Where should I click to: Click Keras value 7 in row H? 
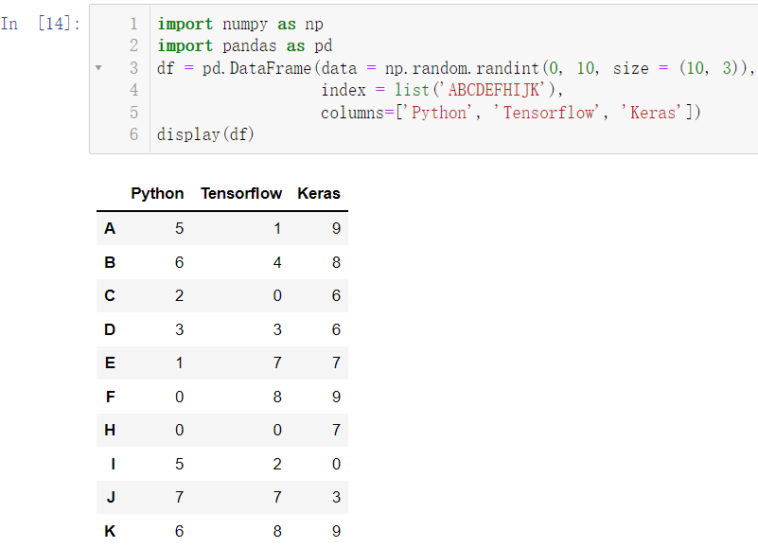point(337,430)
